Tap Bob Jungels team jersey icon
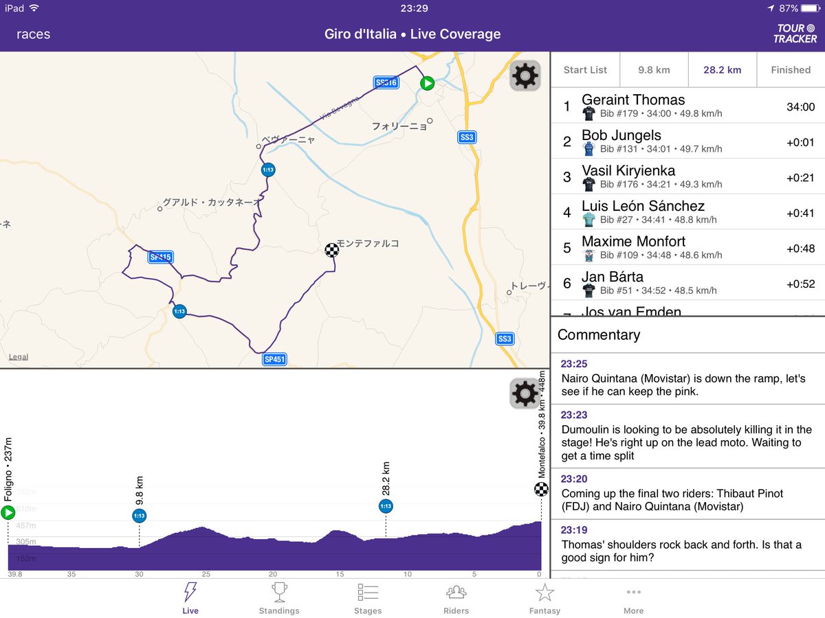 [x=588, y=148]
